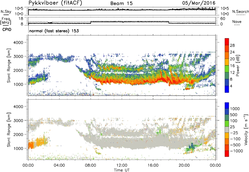
Task: Click the '16:00' time tick label
Action: pyautogui.click(x=153, y=165)
